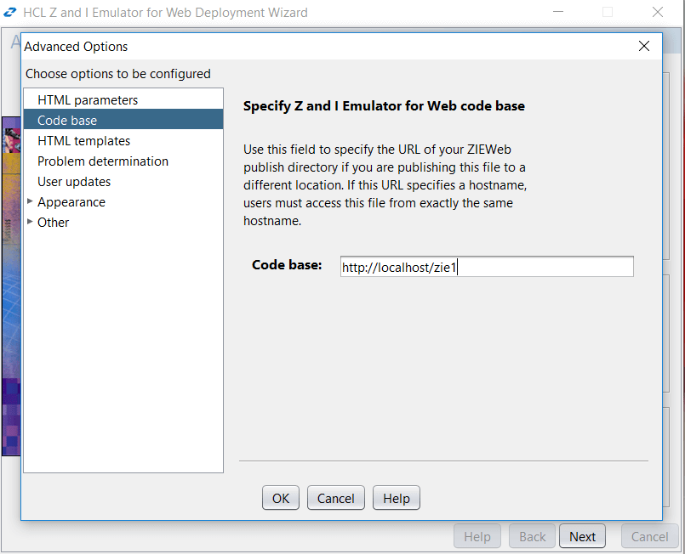Proceed with the wizard Next button

click(582, 536)
